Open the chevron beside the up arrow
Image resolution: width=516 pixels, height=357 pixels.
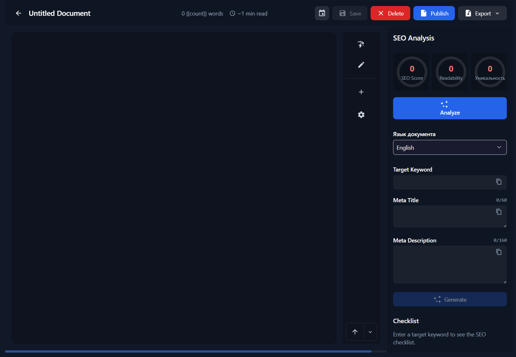pos(370,332)
